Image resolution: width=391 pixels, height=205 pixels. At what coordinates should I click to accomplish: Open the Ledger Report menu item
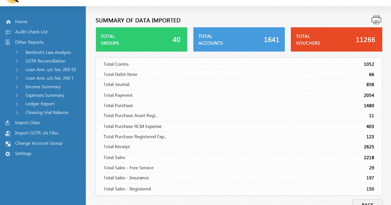pos(40,103)
